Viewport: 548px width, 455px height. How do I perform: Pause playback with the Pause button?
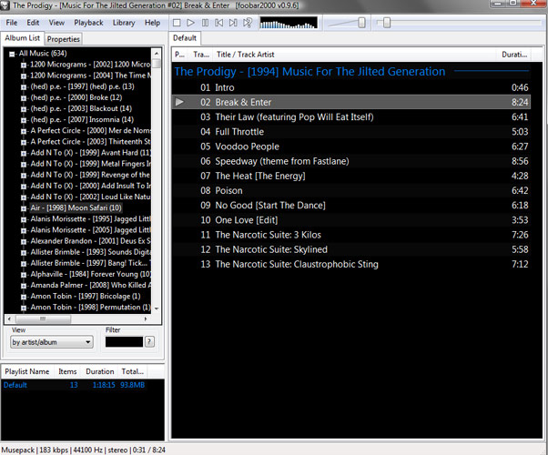coord(205,23)
